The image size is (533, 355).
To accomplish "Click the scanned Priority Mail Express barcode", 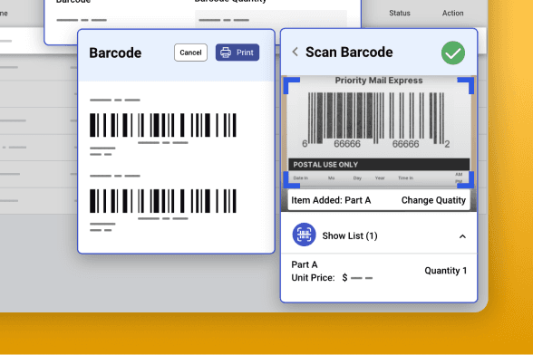I will 376,120.
